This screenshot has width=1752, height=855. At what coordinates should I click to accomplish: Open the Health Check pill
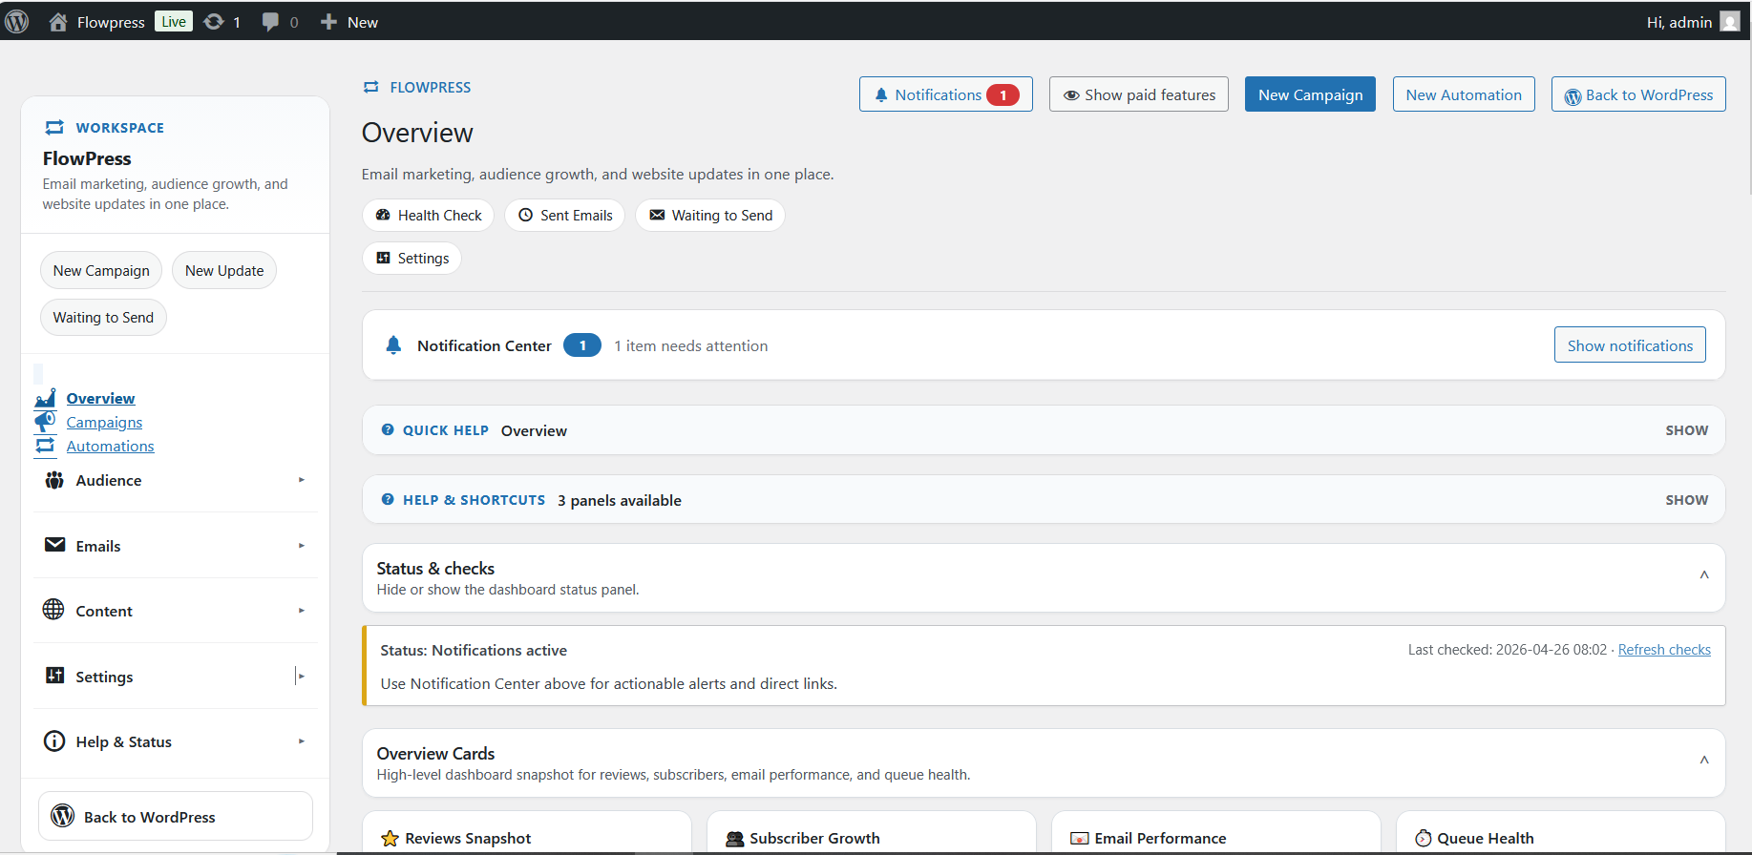[x=428, y=216]
